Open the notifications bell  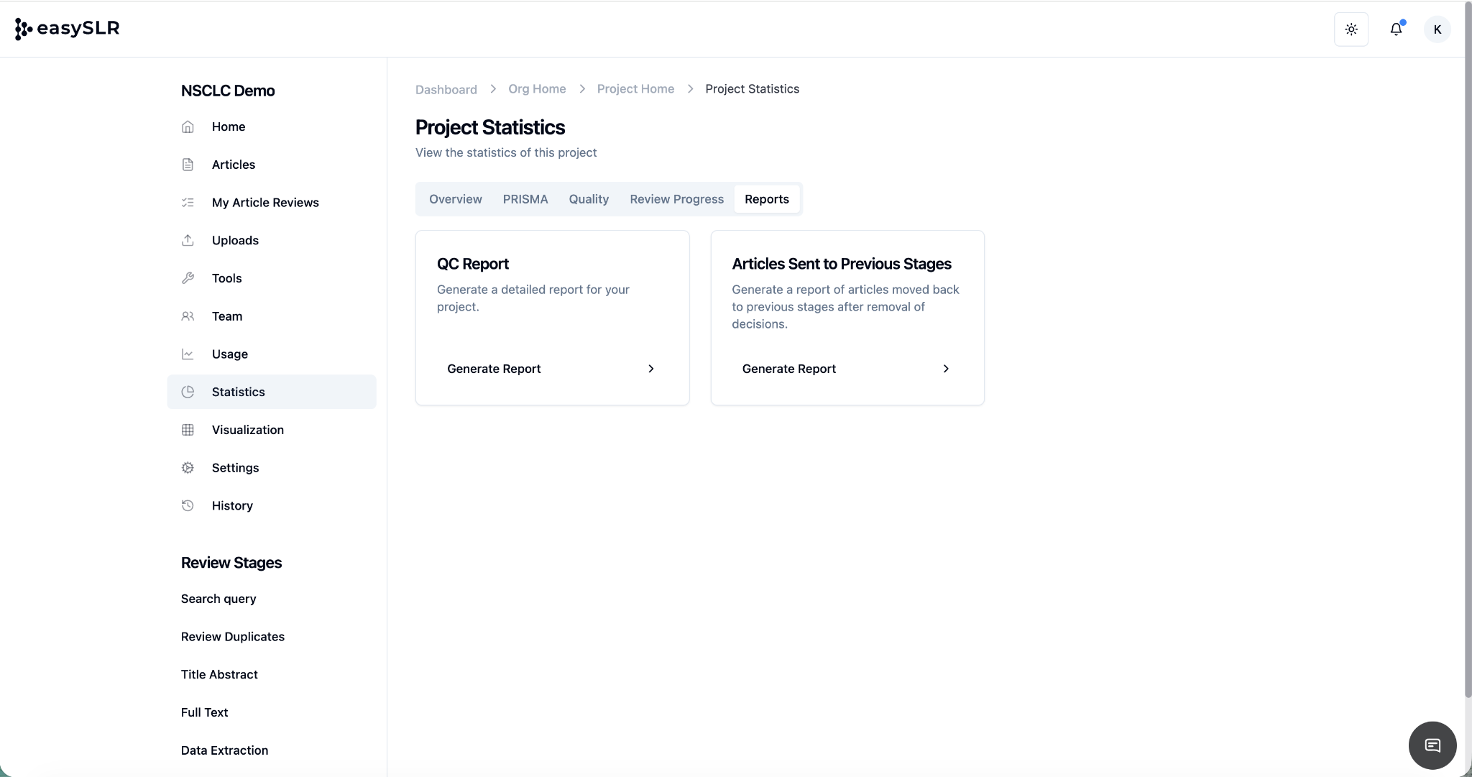click(x=1396, y=29)
